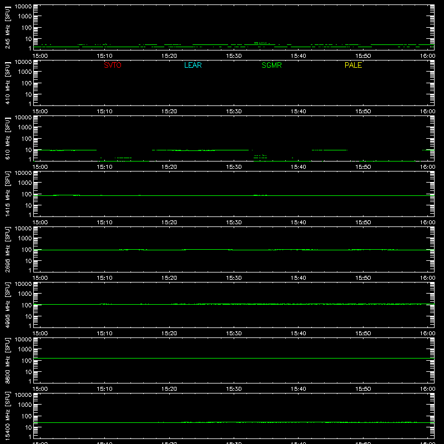This screenshot has height=444, width=444.
Task: Click the 100 y-axis label on 8800 MHz plot
Action: tap(27, 361)
